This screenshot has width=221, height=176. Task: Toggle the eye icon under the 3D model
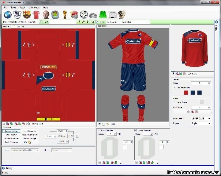100,124
